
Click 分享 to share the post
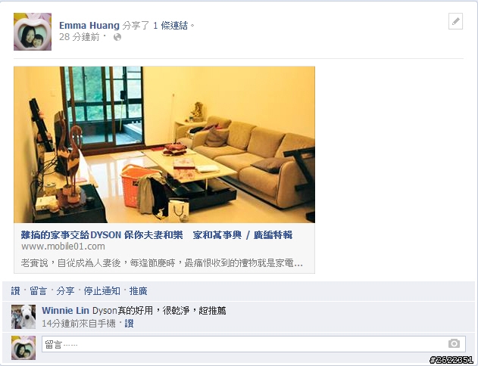(65, 291)
